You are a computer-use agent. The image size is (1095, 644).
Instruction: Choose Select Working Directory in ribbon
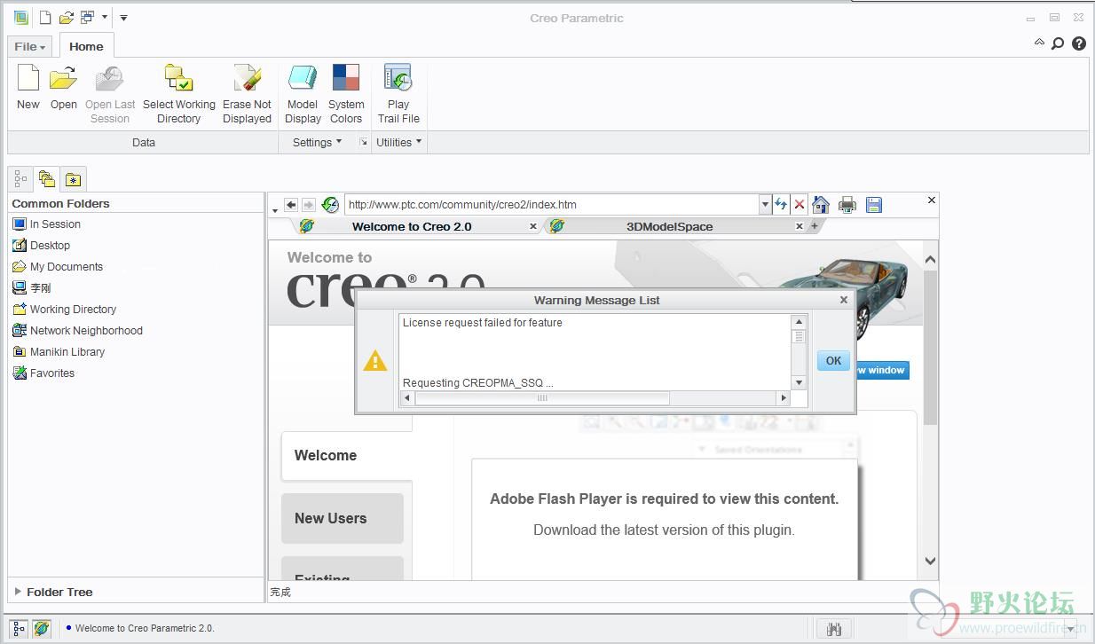178,93
